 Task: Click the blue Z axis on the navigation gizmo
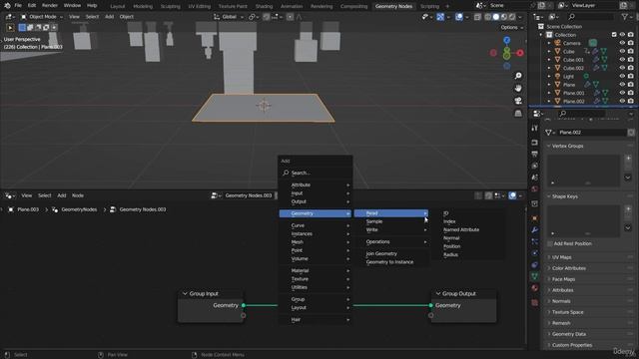pos(506,40)
